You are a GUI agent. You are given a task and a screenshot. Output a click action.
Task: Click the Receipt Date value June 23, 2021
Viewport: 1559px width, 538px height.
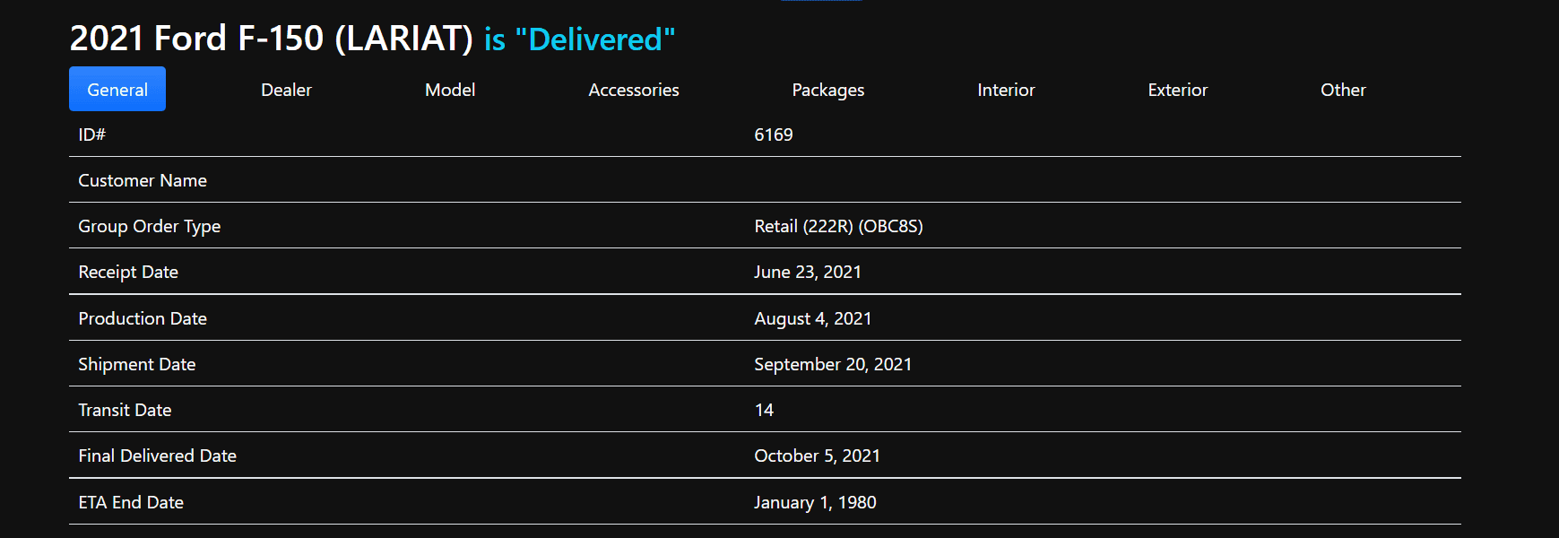coord(808,272)
